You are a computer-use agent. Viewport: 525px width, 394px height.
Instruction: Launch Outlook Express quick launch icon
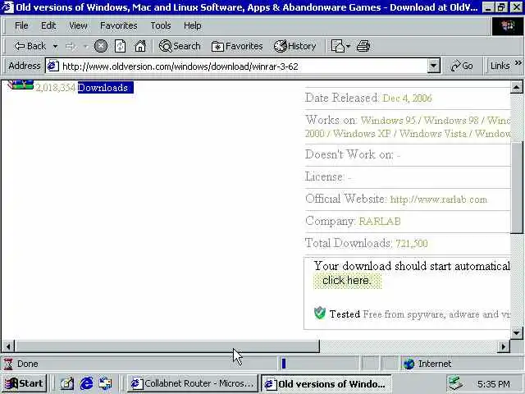(x=106, y=383)
